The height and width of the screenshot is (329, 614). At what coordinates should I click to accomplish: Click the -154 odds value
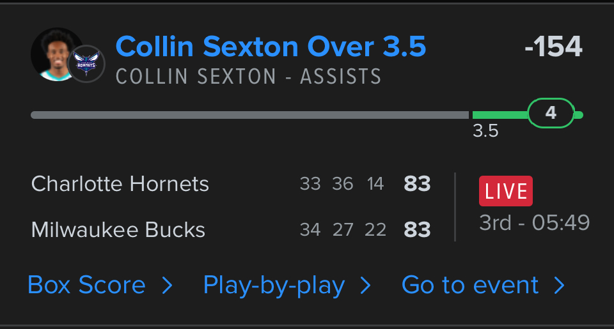point(553,47)
